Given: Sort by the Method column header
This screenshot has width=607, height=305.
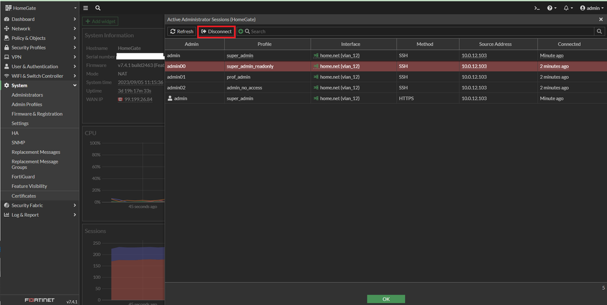Looking at the screenshot, I should pos(428,44).
